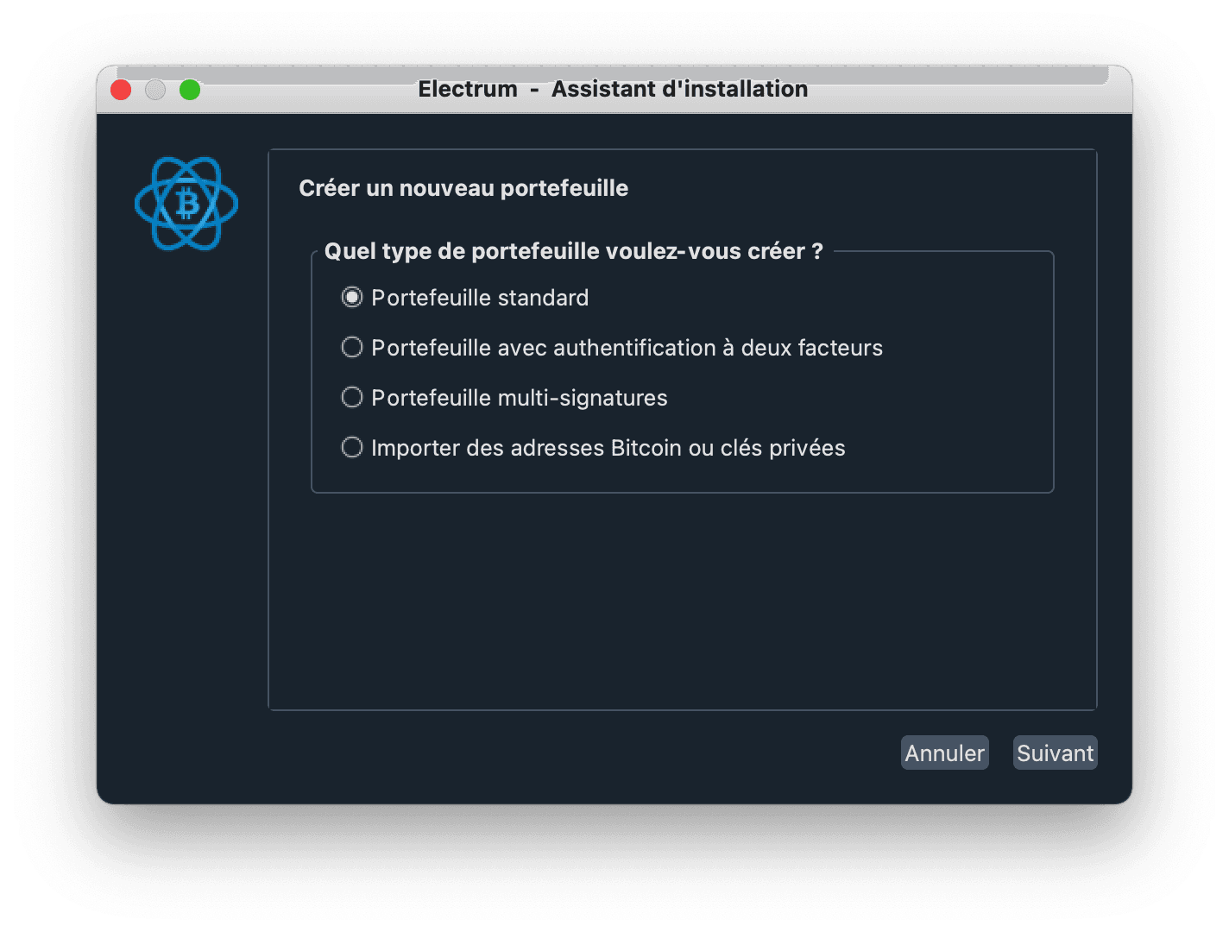Screen dimensions: 1229x932
Task: Click the grey minimize window button
Action: point(155,90)
